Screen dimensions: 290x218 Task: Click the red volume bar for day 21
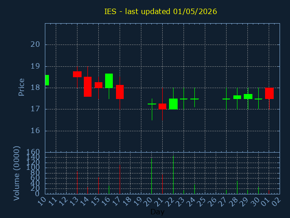(x=162, y=184)
